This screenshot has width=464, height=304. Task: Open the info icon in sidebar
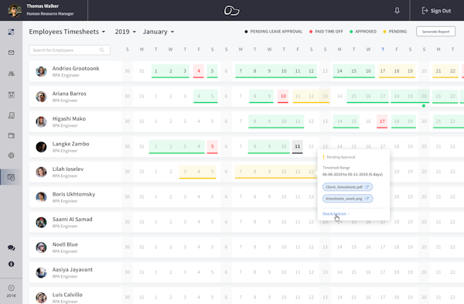click(12, 264)
